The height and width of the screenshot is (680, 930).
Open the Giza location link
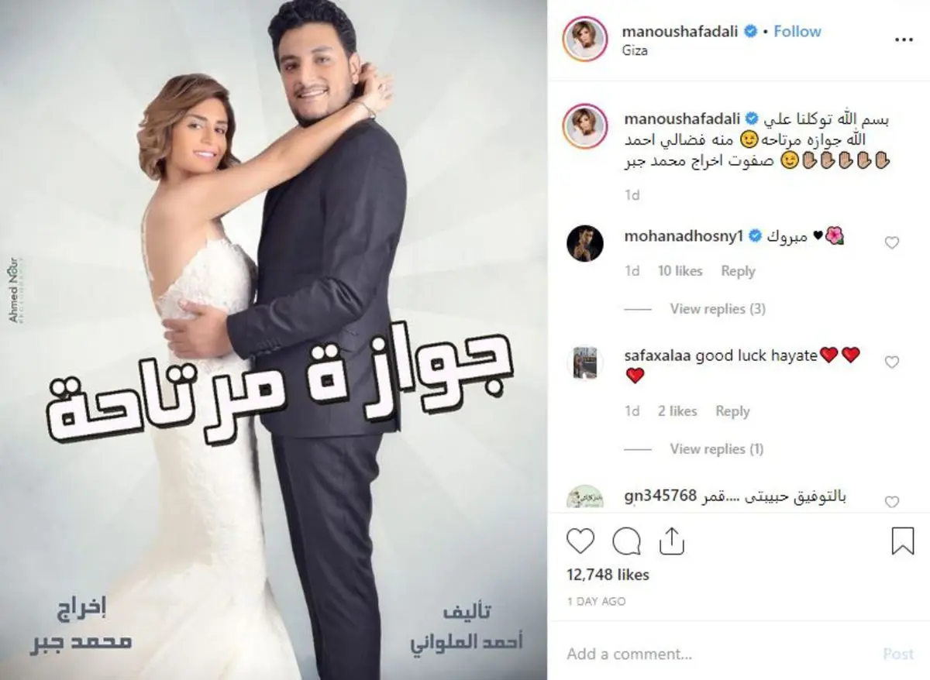(x=635, y=50)
